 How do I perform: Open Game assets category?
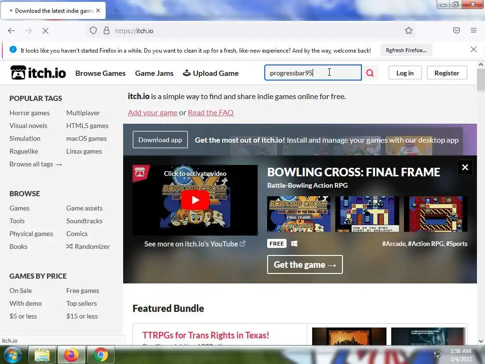click(84, 208)
